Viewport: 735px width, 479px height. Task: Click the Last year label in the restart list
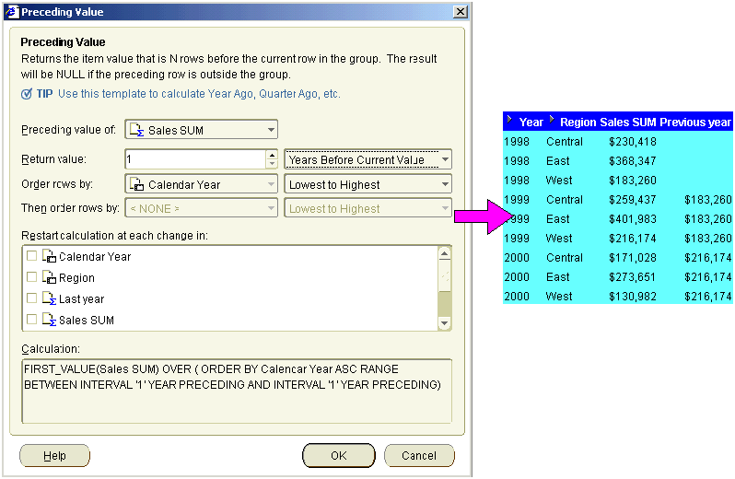[x=82, y=298]
